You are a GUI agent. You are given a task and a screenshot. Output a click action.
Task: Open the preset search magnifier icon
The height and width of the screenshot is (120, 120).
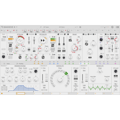41,27
